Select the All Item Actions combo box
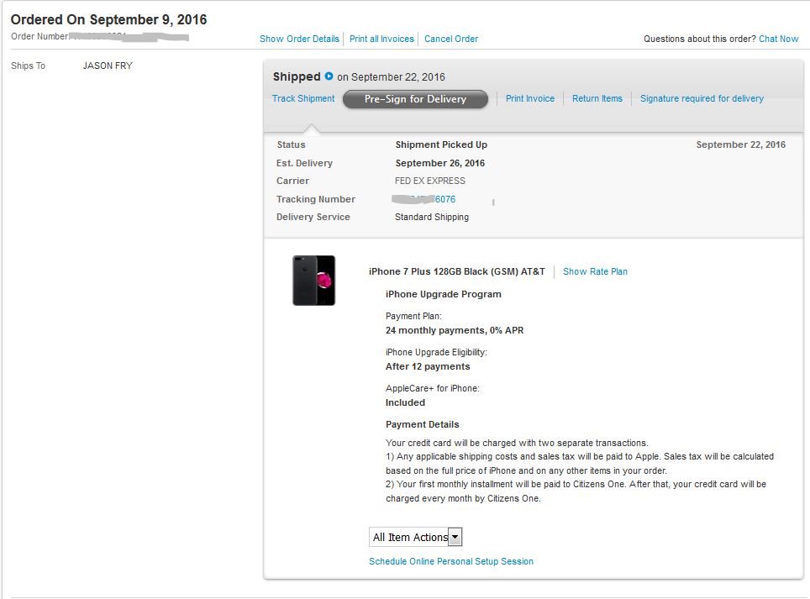This screenshot has height=599, width=810. 415,537
